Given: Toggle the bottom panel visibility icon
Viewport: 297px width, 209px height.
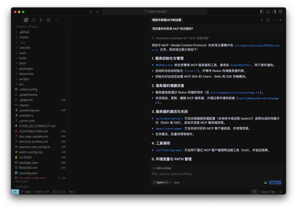Looking at the screenshot, I should [268, 12].
